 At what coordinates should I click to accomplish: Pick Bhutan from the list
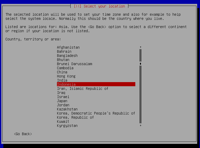[x=96, y=60]
